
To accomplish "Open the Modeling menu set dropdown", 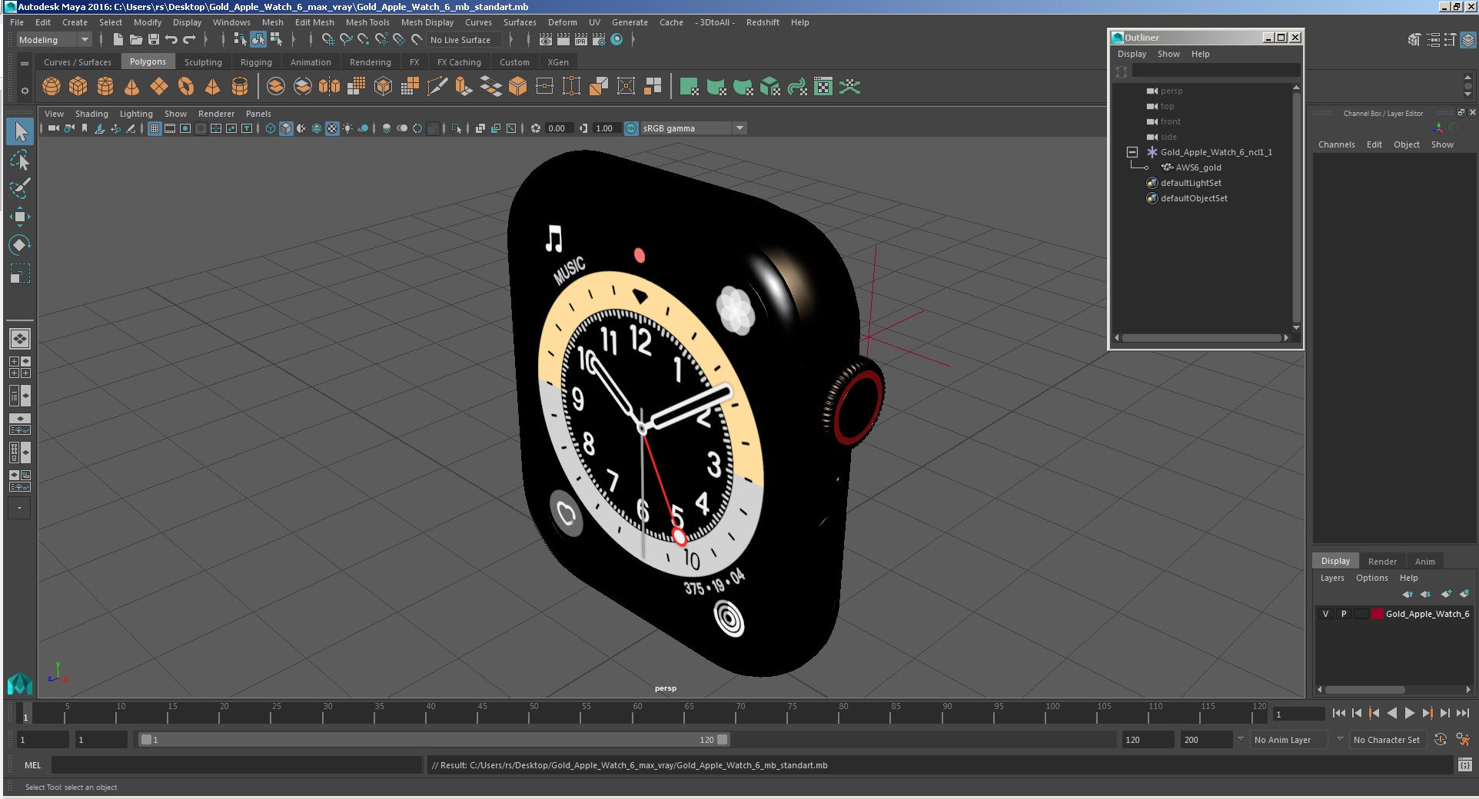I will pos(53,40).
